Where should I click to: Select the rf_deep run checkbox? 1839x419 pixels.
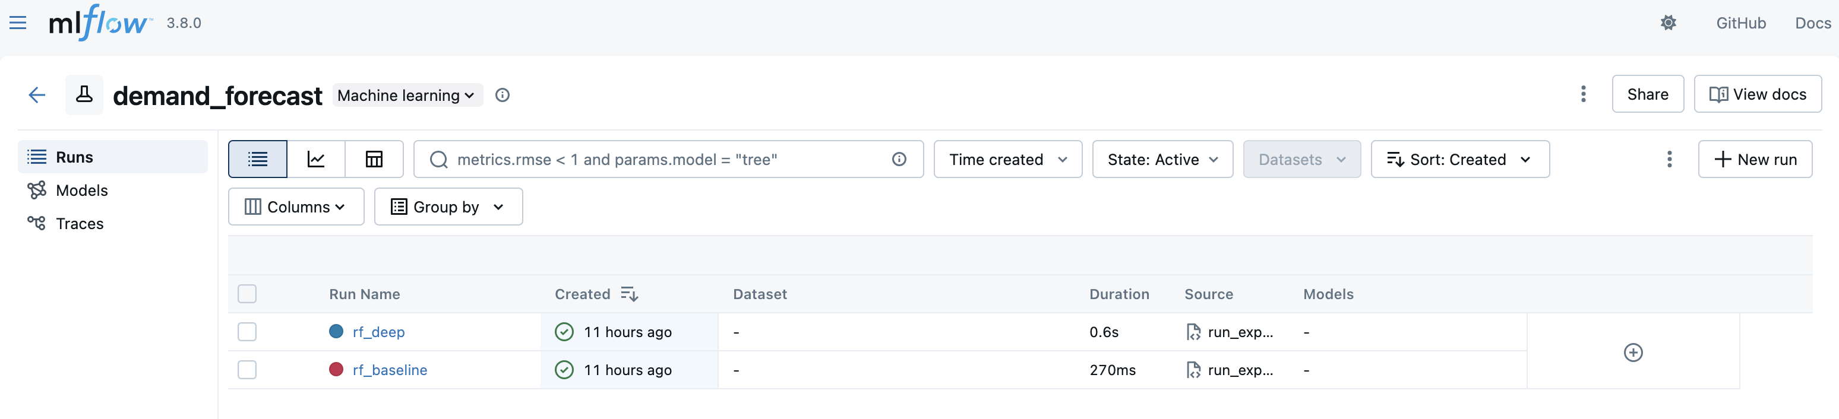pyautogui.click(x=247, y=332)
